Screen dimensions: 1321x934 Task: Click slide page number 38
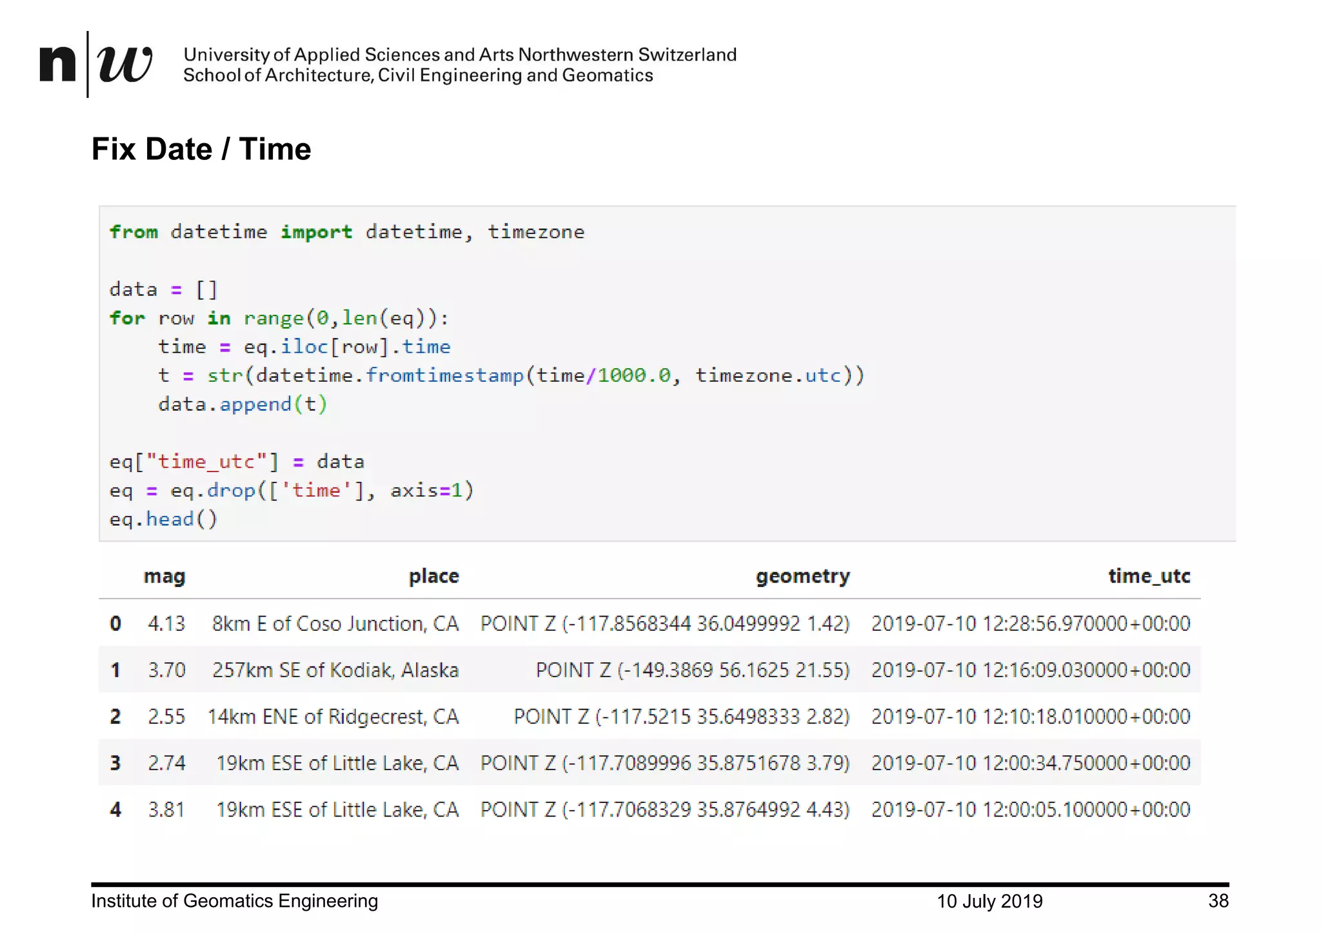(x=1218, y=901)
